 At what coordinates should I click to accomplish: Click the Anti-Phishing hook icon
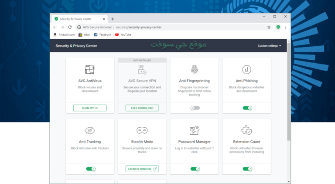pyautogui.click(x=246, y=70)
